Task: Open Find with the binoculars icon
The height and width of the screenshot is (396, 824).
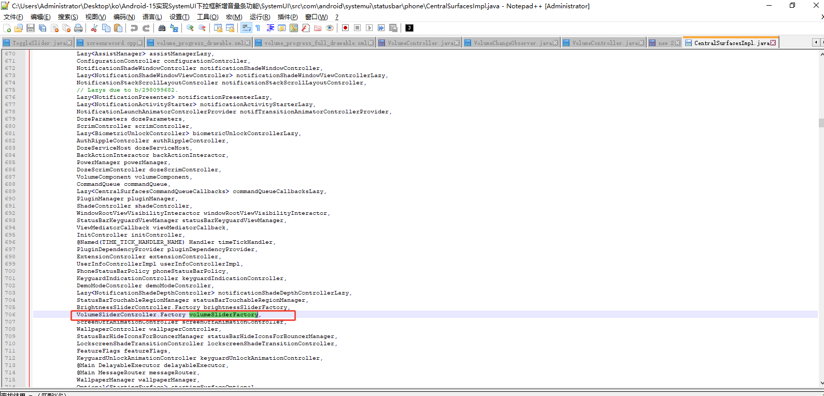Action: [162, 28]
